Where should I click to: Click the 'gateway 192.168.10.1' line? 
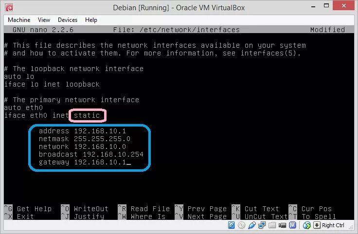pyautogui.click(x=82, y=162)
